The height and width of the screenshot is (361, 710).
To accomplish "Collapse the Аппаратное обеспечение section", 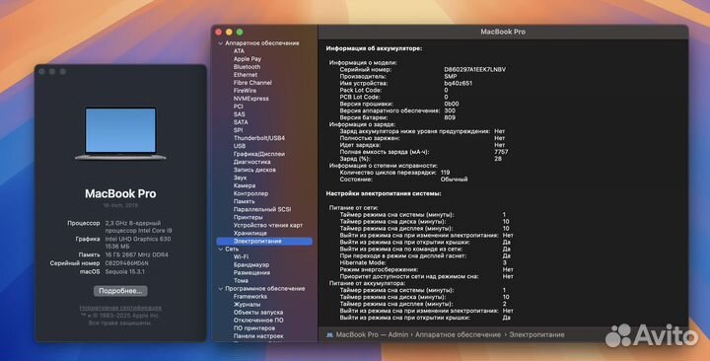I will coord(221,43).
